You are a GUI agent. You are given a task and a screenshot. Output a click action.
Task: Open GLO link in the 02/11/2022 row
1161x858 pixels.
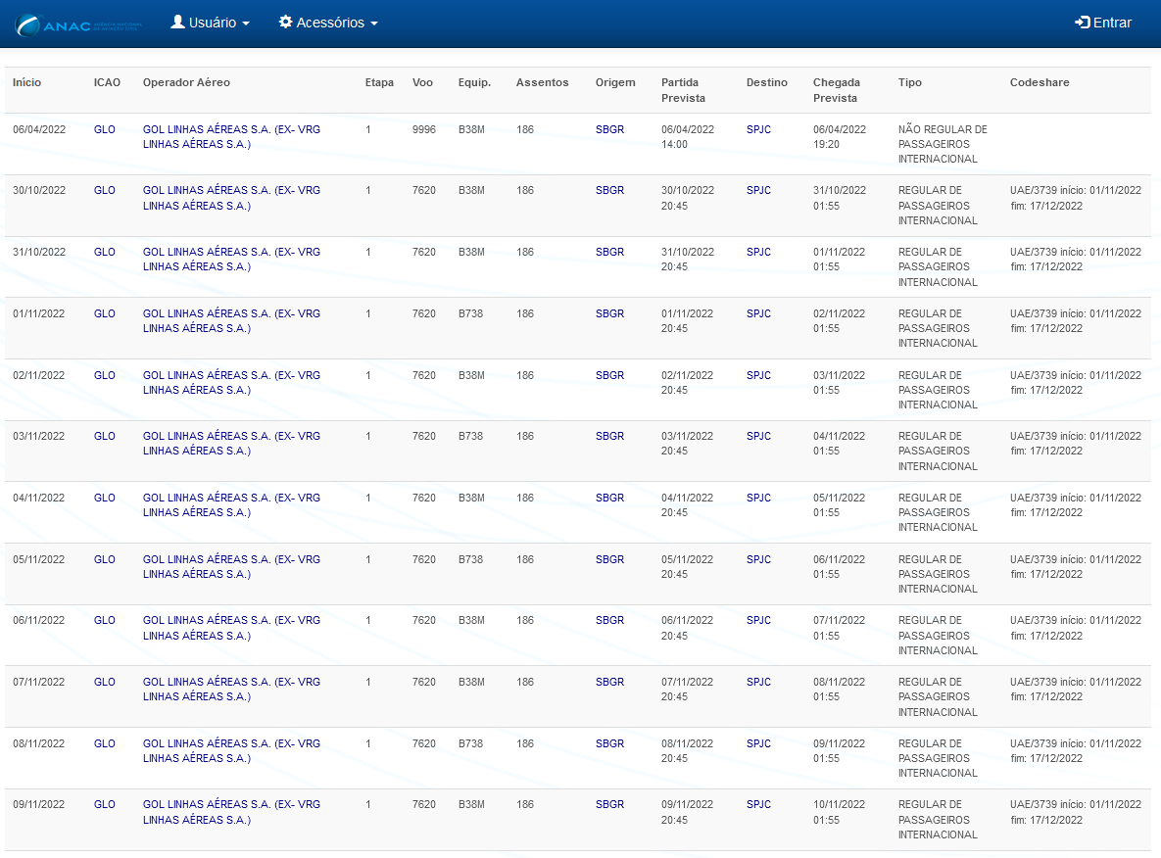[x=105, y=375]
